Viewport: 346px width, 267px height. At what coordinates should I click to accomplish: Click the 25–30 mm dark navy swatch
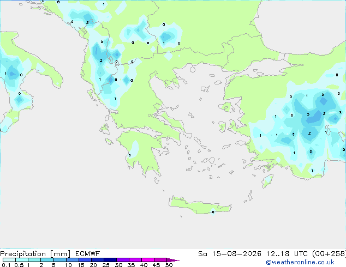110,260
